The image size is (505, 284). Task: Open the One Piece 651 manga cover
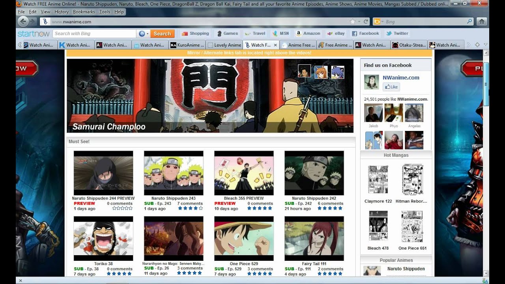pyautogui.click(x=412, y=226)
